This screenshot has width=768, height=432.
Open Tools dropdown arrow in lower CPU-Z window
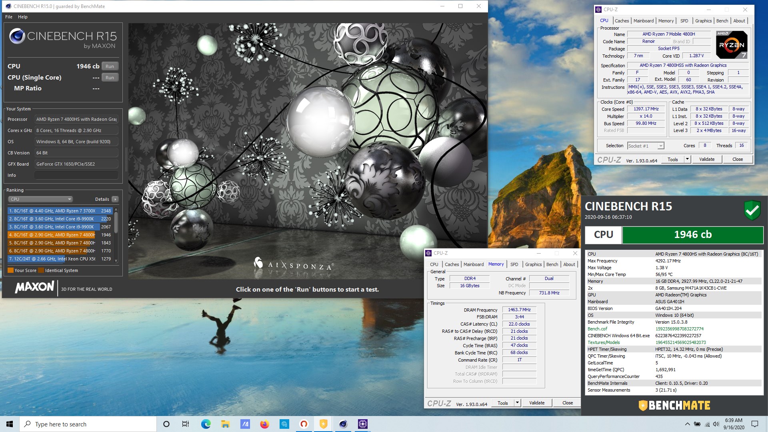[x=517, y=403]
